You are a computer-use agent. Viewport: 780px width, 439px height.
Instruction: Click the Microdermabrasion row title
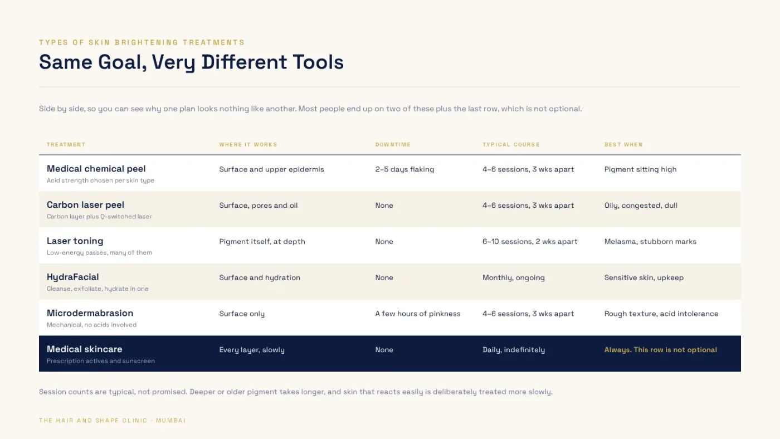coord(90,313)
